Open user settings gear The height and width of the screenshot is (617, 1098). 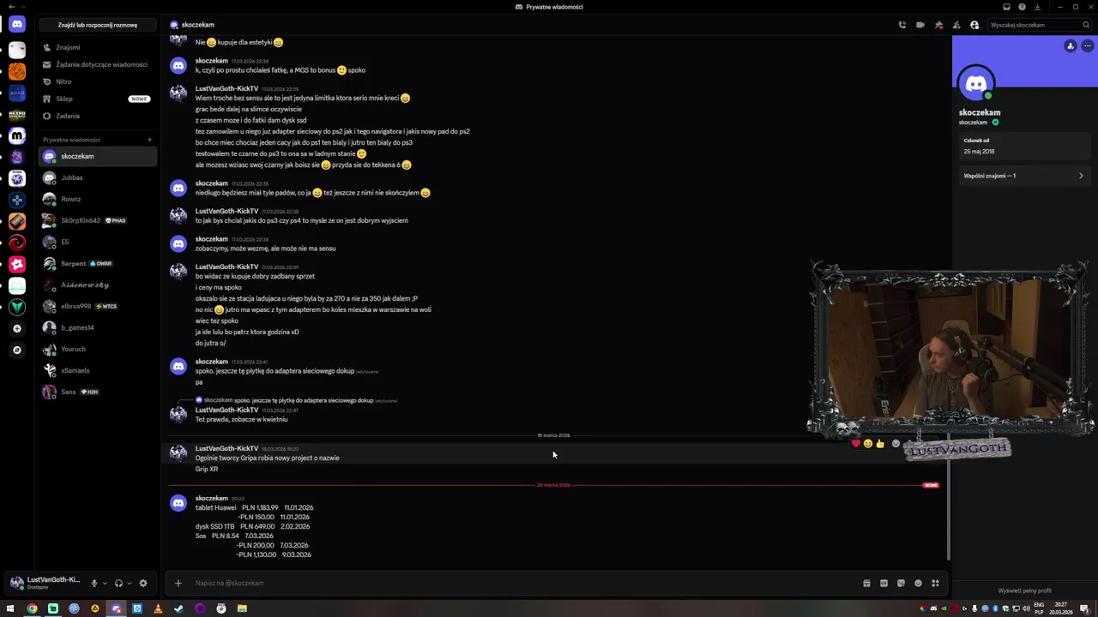143,583
